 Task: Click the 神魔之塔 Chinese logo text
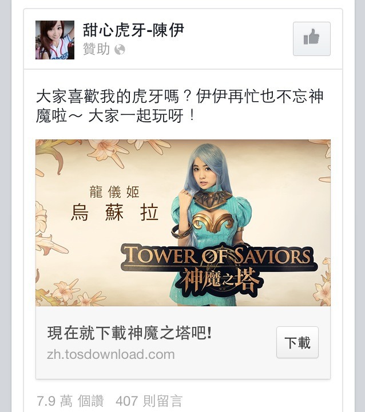[219, 281]
